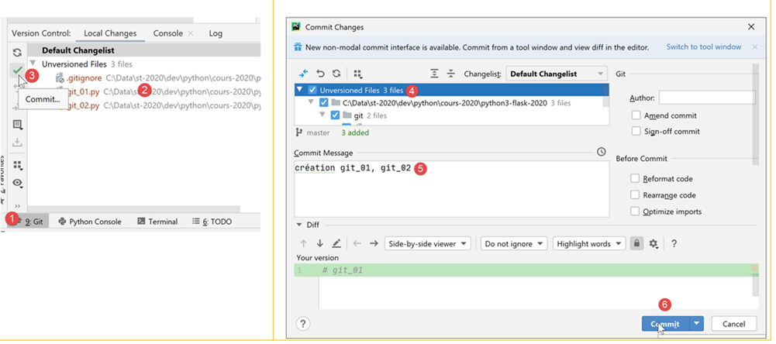
Task: Click the diff settings gear icon
Action: pyautogui.click(x=654, y=243)
